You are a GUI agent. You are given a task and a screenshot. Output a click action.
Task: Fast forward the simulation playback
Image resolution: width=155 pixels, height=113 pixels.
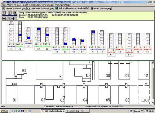(11, 18)
